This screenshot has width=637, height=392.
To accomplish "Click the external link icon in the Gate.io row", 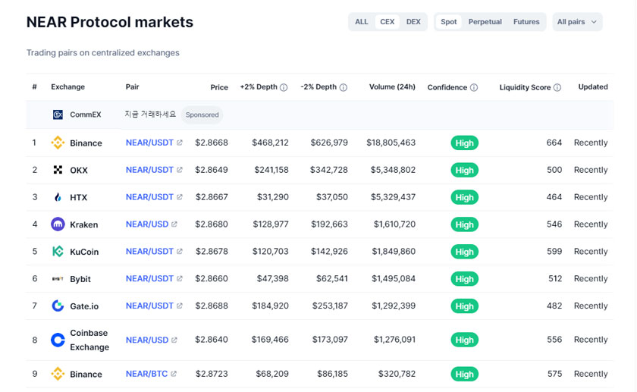I will coord(180,306).
